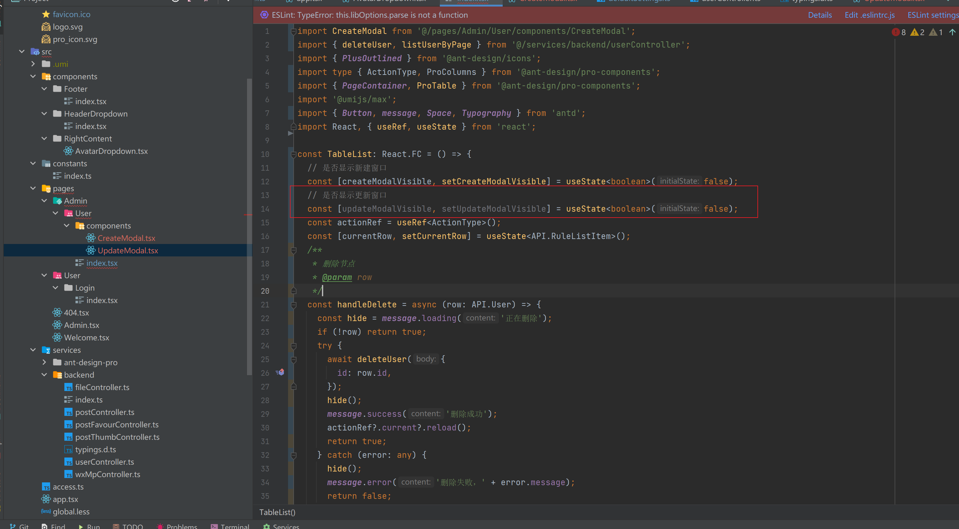Select postFavourController.ts in the project tree
This screenshot has width=959, height=529.
117,425
